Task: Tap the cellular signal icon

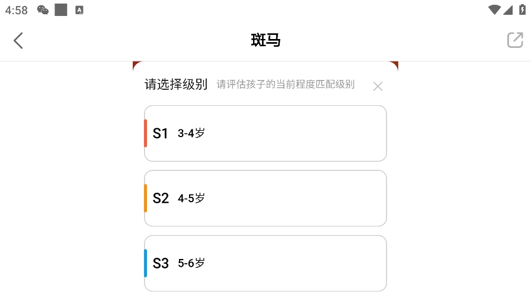Action: click(508, 9)
